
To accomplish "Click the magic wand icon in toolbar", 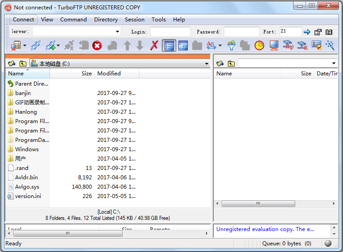I will (x=331, y=45).
